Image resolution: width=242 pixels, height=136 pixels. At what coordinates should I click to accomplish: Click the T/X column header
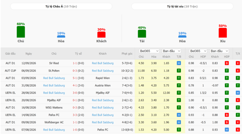tap(238, 54)
